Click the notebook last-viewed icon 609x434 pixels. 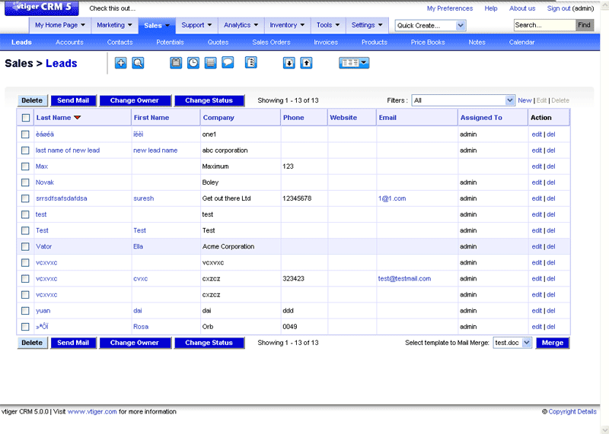[x=251, y=62]
